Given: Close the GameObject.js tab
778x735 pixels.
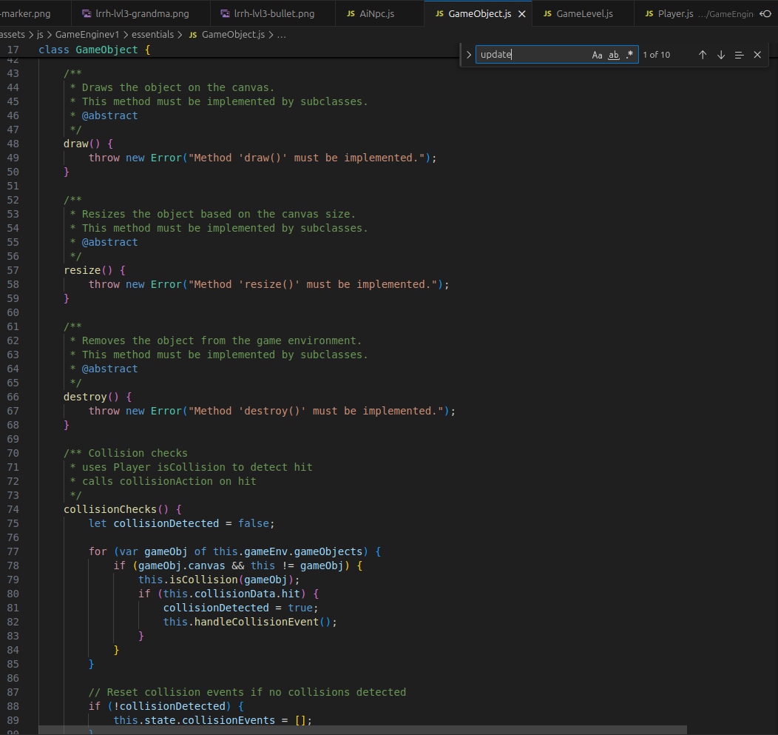Looking at the screenshot, I should pos(522,14).
